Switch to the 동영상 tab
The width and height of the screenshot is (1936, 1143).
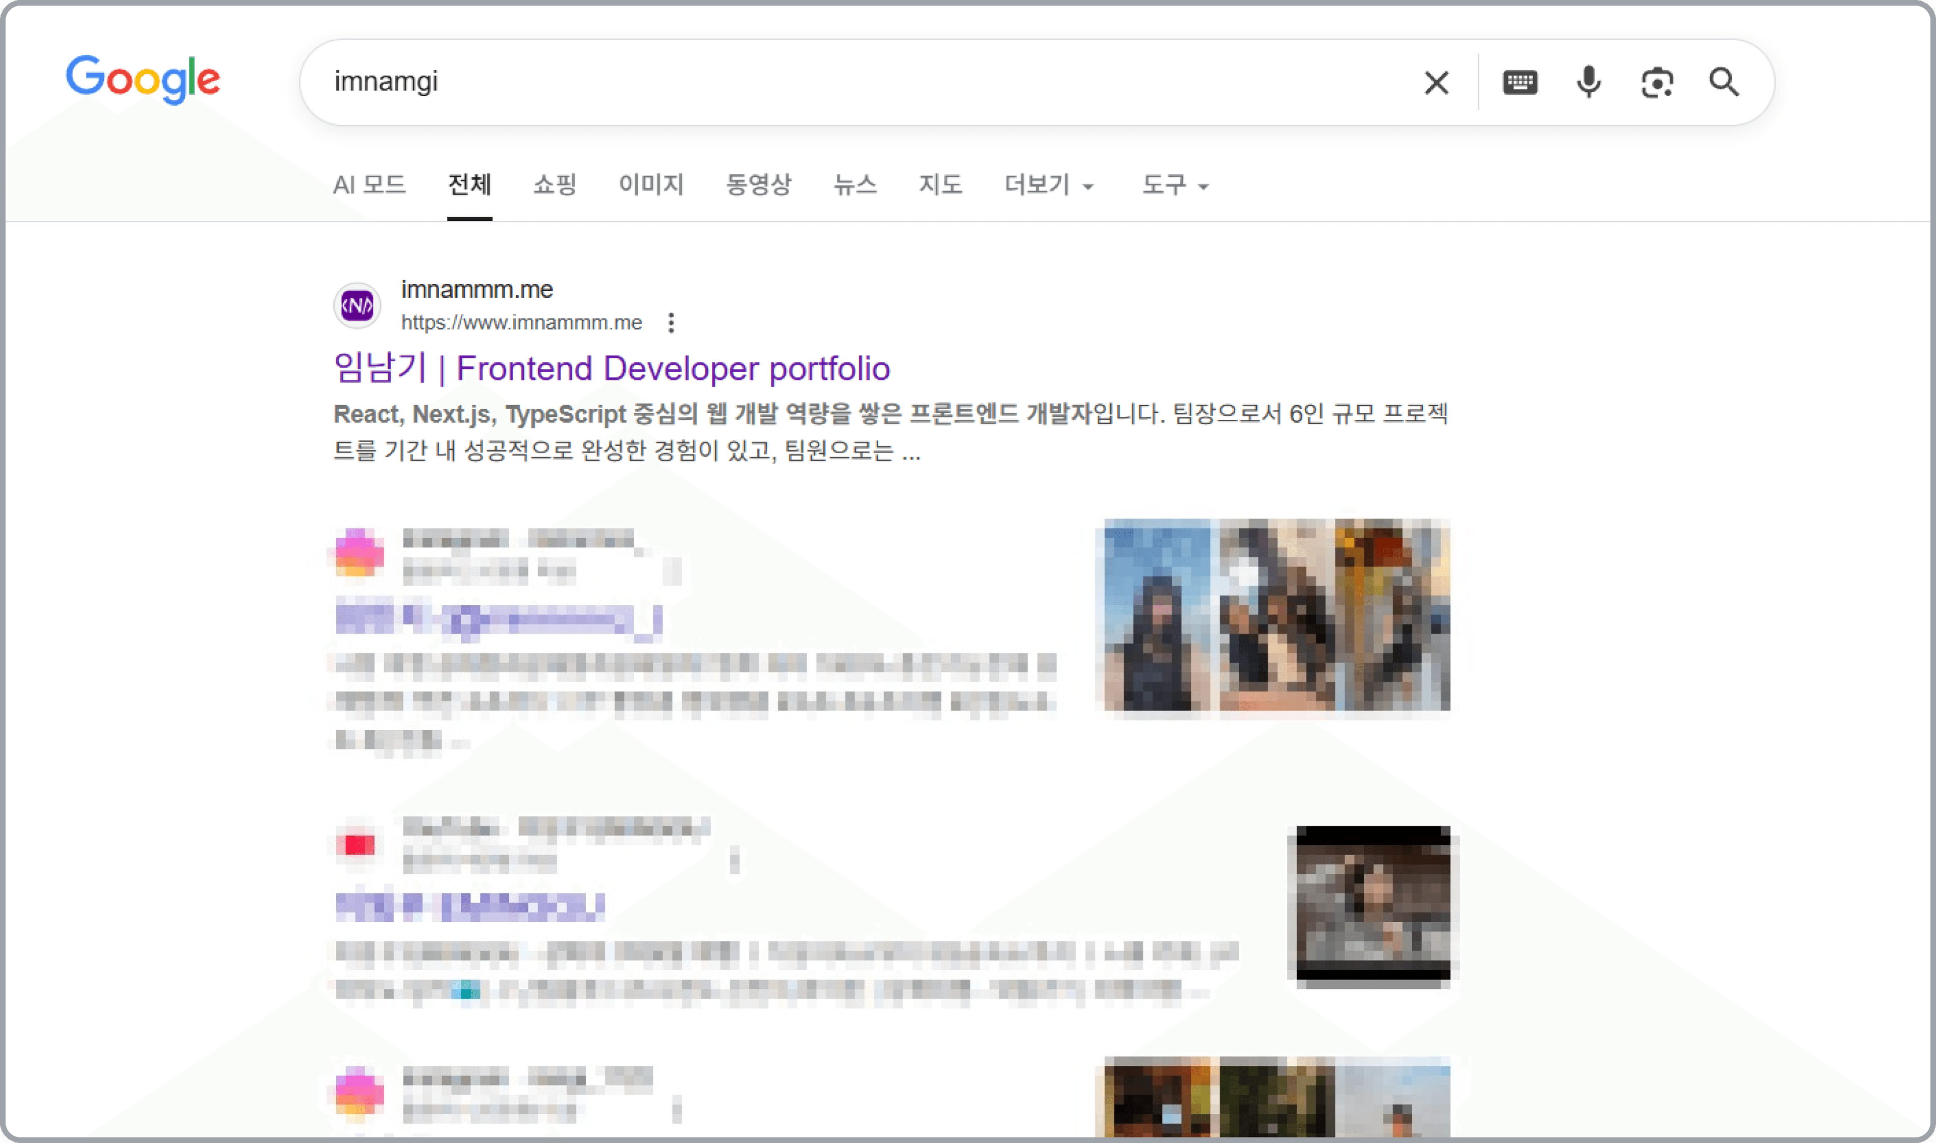point(758,185)
